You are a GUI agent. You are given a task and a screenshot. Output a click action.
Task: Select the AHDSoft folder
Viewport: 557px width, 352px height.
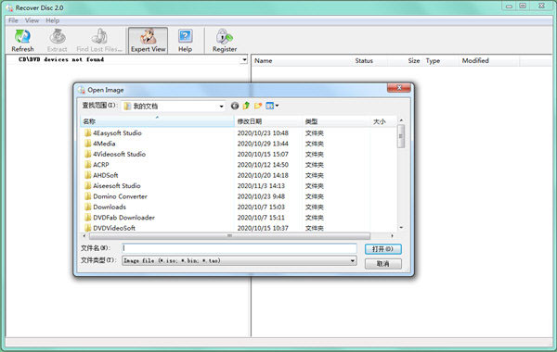106,175
